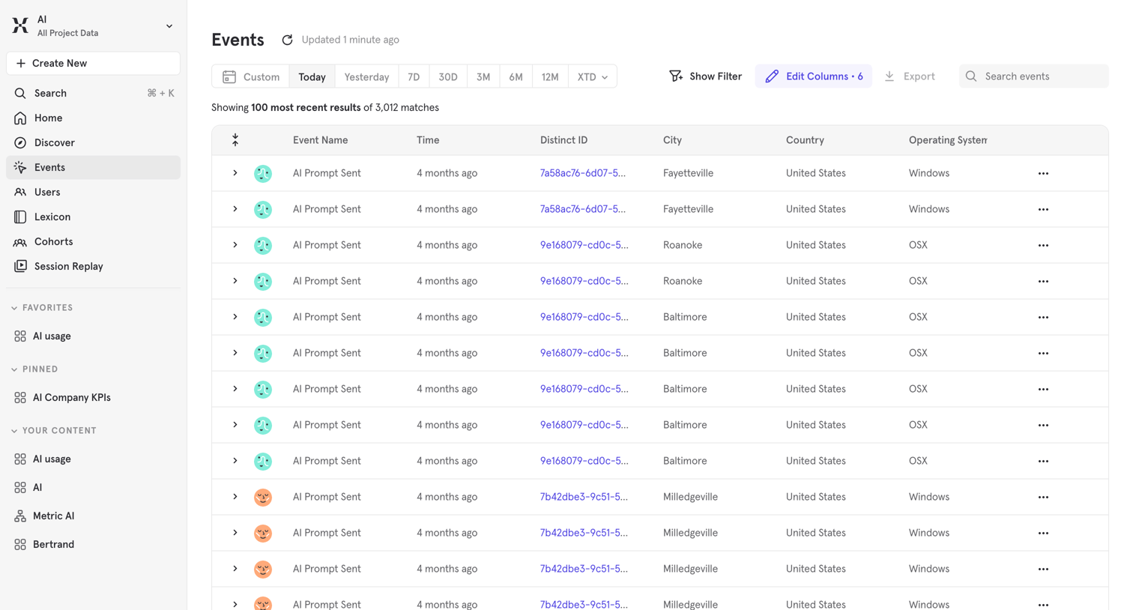Click the Time column header
This screenshot has height=610, width=1133.
[x=428, y=140]
